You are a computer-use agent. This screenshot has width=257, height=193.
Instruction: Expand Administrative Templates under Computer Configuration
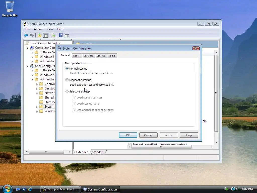(32, 62)
